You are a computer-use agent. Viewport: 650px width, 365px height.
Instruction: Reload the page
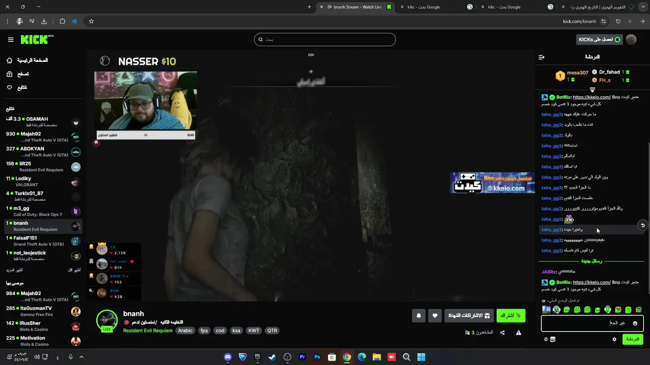[x=618, y=21]
